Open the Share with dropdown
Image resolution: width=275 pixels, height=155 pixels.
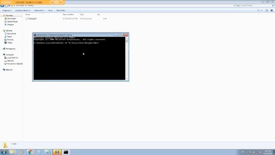[39, 10]
